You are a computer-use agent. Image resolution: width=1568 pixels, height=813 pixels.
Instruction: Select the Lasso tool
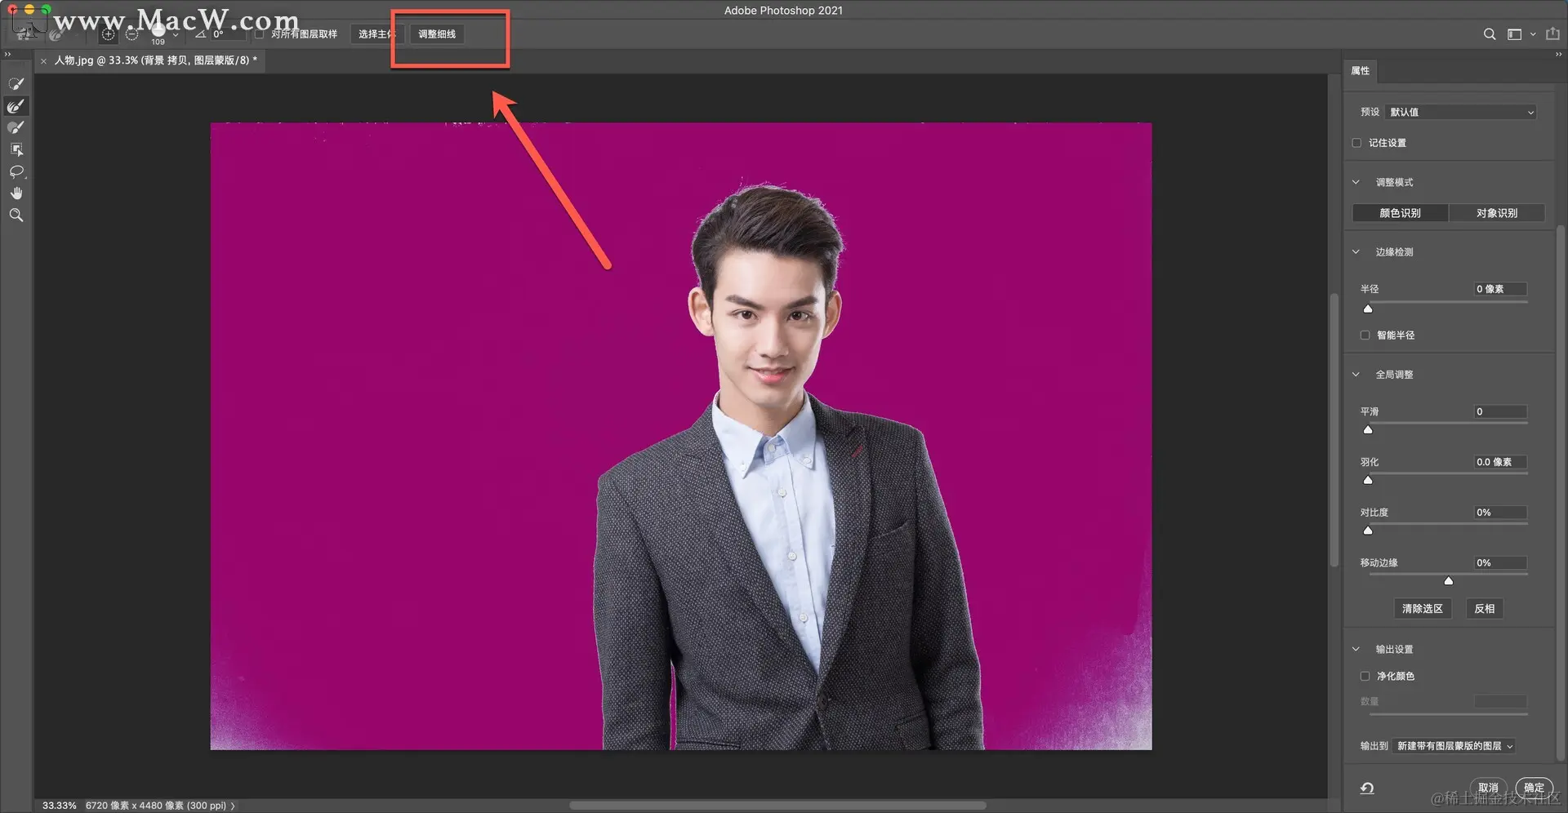point(16,171)
